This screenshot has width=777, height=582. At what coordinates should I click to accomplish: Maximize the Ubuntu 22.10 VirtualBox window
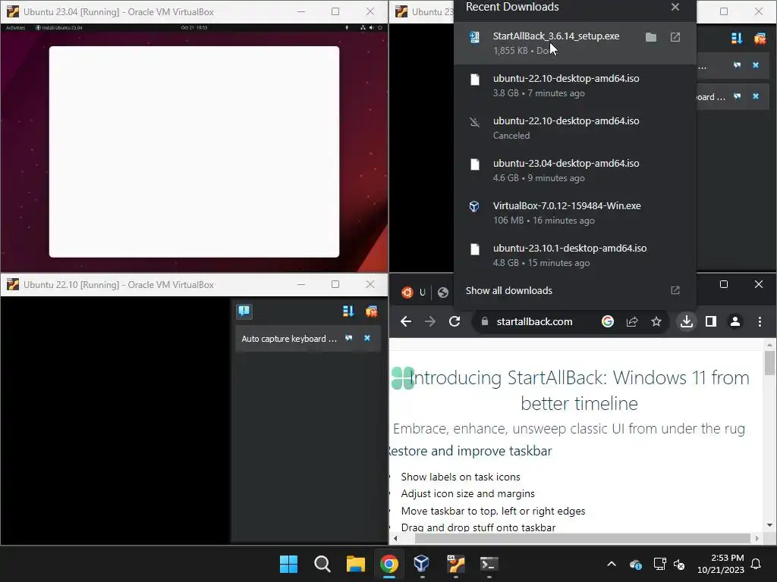click(335, 284)
